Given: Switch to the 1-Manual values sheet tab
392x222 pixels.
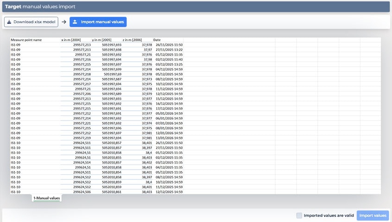Looking at the screenshot, I should click(x=46, y=198).
